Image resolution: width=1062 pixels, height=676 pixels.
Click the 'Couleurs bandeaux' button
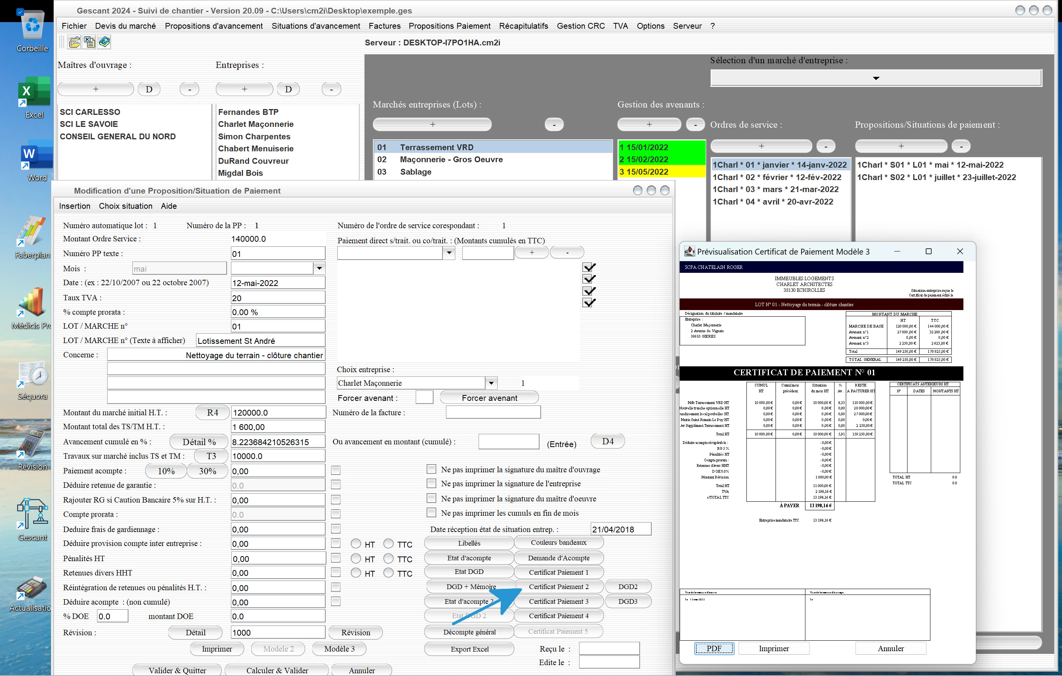558,543
